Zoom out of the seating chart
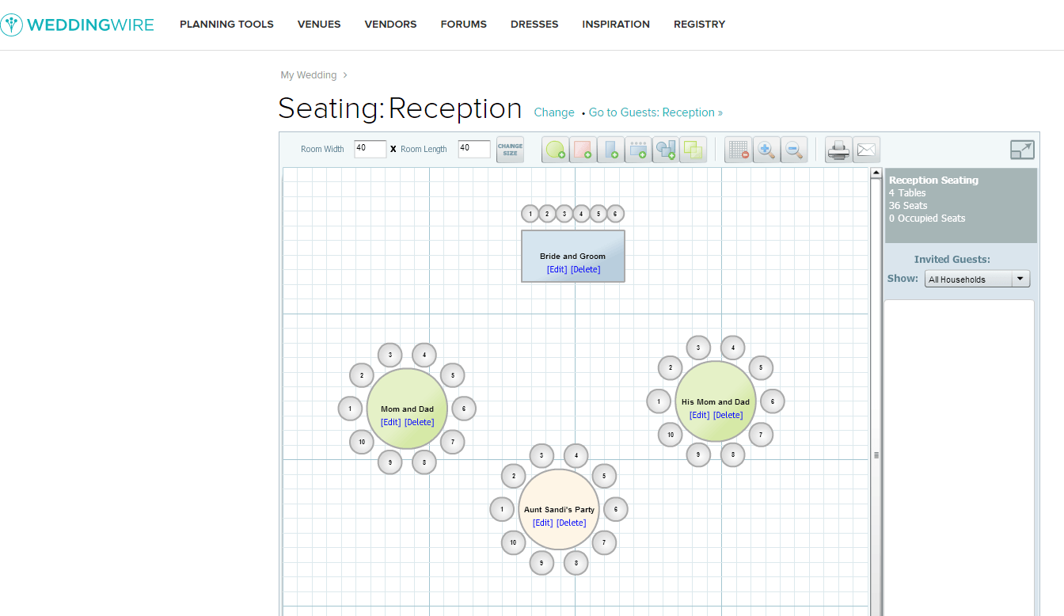The image size is (1064, 616). coord(794,150)
